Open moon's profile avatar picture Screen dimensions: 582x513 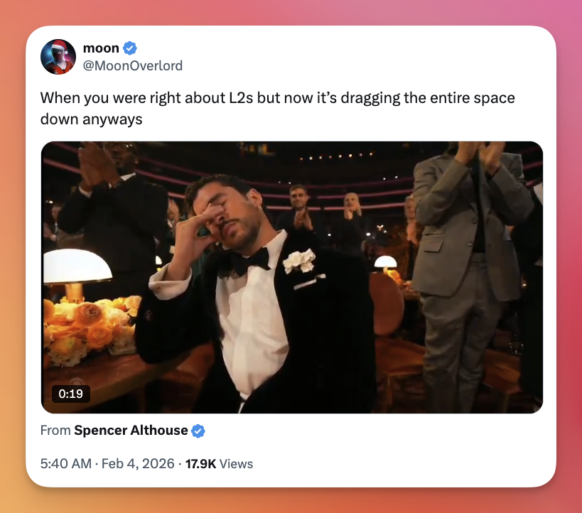coord(58,57)
